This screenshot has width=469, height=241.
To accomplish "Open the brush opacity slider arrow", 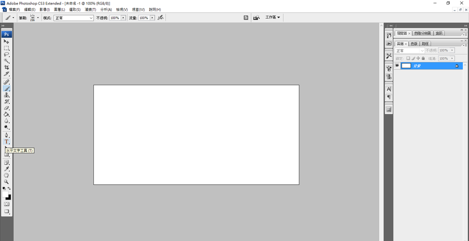I will point(123,18).
